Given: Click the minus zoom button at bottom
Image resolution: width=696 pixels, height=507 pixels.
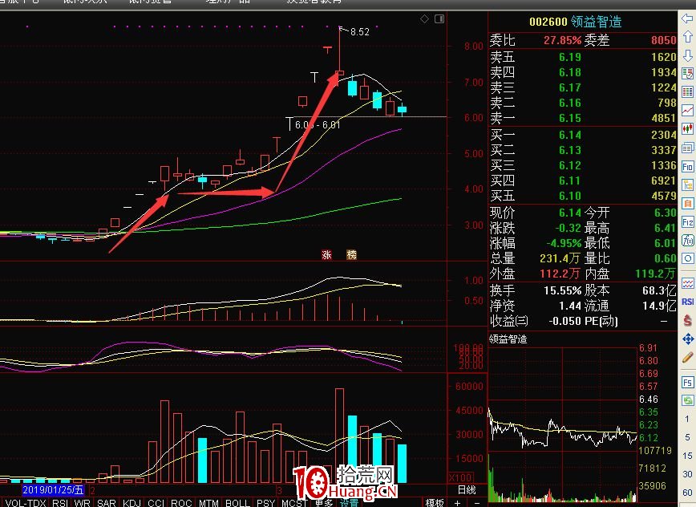Looking at the screenshot, I should tap(477, 502).
